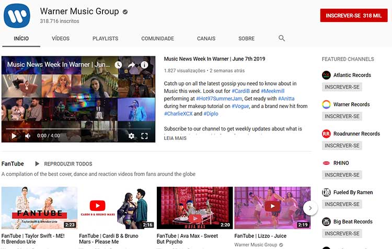Screen dimensions: 392x249
Task: Expand description with Leia Mais
Action: 175,138
